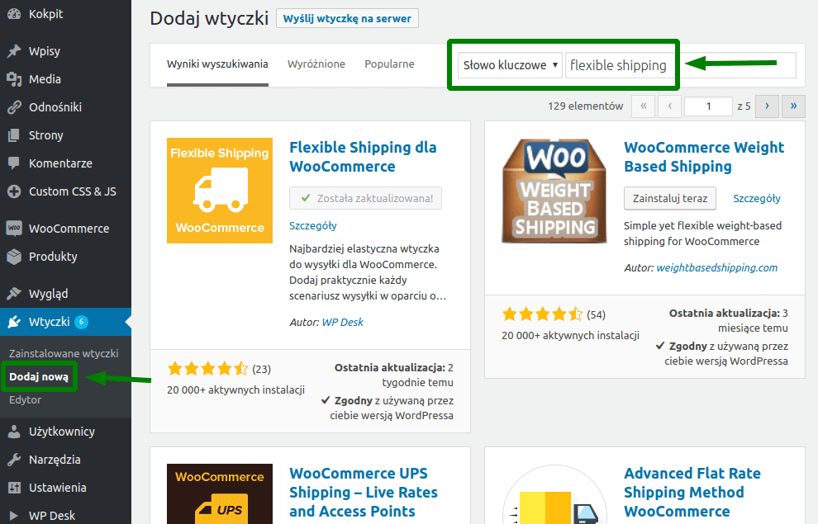
Task: Select Dodaj nową submenu item
Action: 39,376
